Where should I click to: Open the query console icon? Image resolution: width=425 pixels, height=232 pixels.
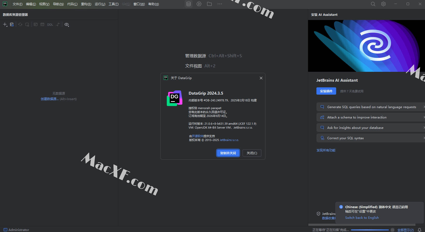pos(36,24)
